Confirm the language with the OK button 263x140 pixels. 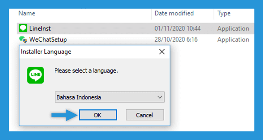[98, 115]
